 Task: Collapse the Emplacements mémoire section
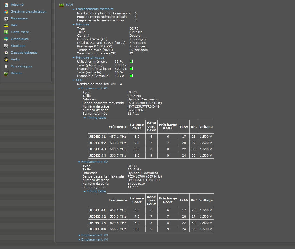pyautogui.click(x=74, y=9)
